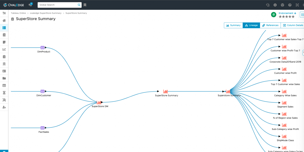The image size is (304, 152).
Task: Open the clipboard icon in sidebar
Action: point(4,57)
